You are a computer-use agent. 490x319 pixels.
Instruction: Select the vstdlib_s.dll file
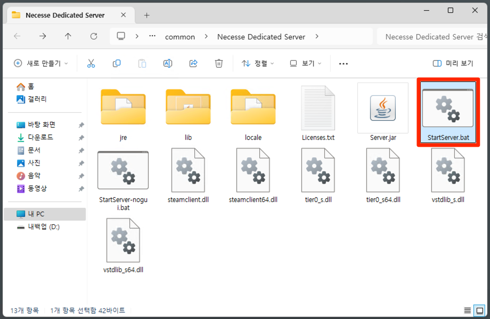[x=448, y=176]
